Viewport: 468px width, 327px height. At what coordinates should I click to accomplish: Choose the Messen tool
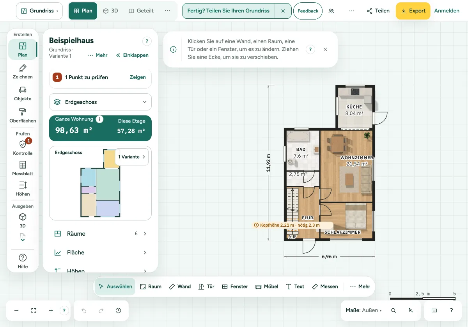coord(325,286)
